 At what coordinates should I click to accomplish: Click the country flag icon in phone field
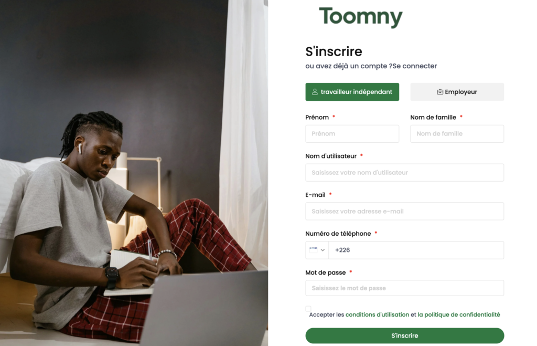point(313,250)
